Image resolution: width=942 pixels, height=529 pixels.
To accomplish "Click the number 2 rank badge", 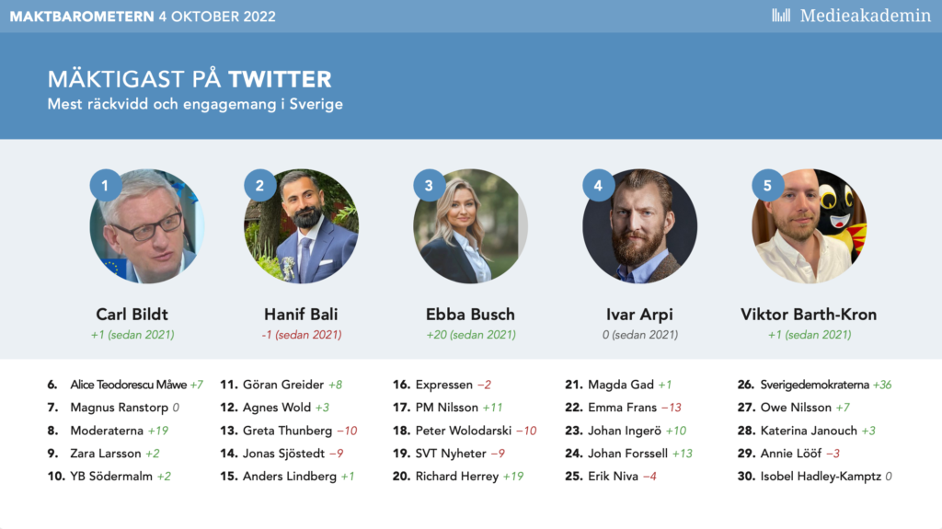I will 259,185.
